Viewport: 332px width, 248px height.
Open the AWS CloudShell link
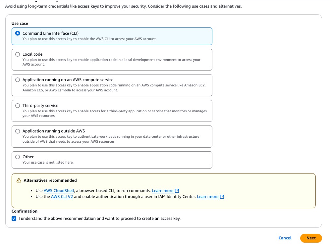point(59,190)
